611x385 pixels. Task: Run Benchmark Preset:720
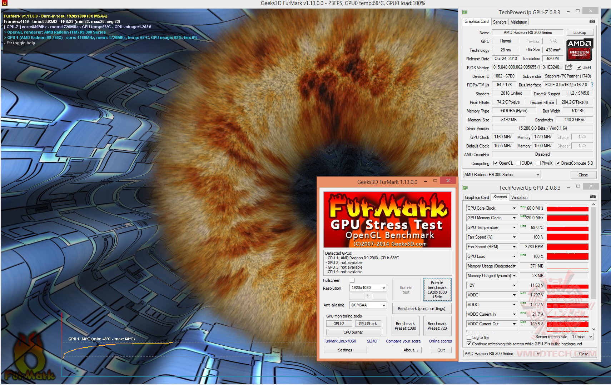pos(437,326)
